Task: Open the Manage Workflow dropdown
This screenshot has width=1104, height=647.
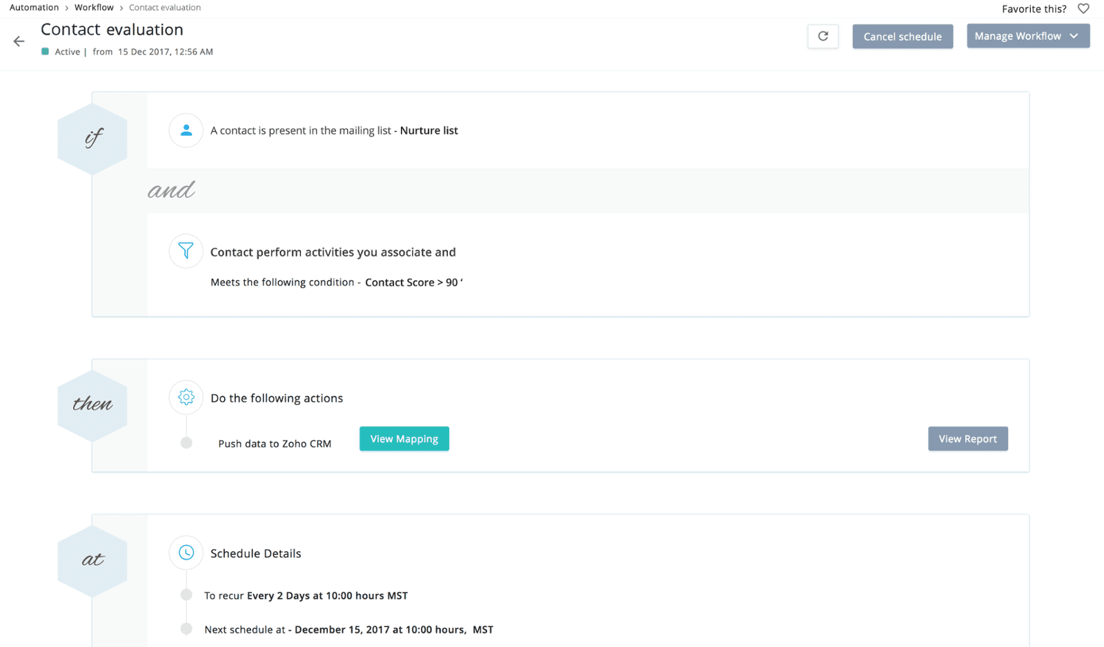Action: pos(1028,36)
